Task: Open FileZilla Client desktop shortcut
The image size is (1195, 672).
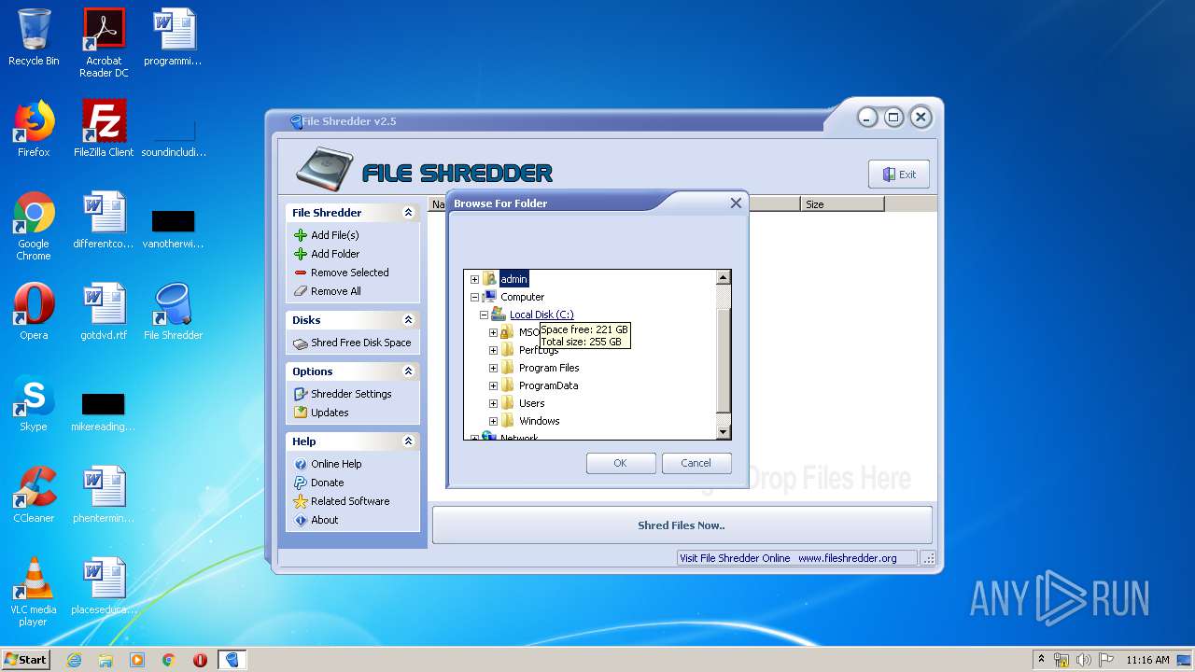Action: 104,129
